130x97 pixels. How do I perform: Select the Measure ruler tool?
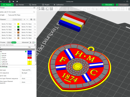tap(114, 9)
